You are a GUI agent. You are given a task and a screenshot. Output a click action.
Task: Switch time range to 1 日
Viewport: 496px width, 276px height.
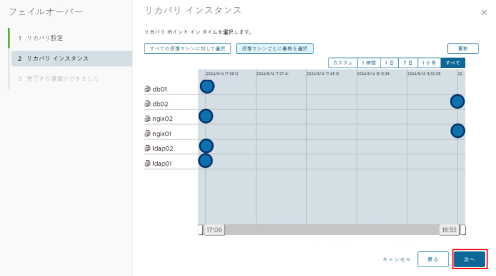pyautogui.click(x=390, y=63)
